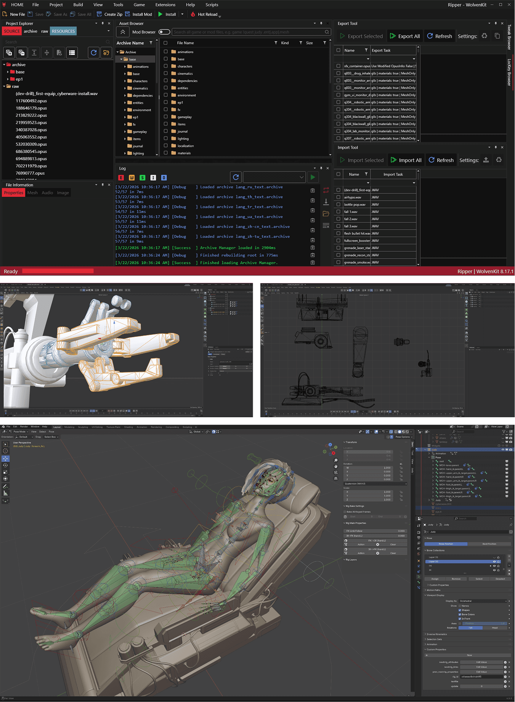Viewport: 515px width, 702px height.
Task: Open the Project menu
Action: [x=56, y=5]
